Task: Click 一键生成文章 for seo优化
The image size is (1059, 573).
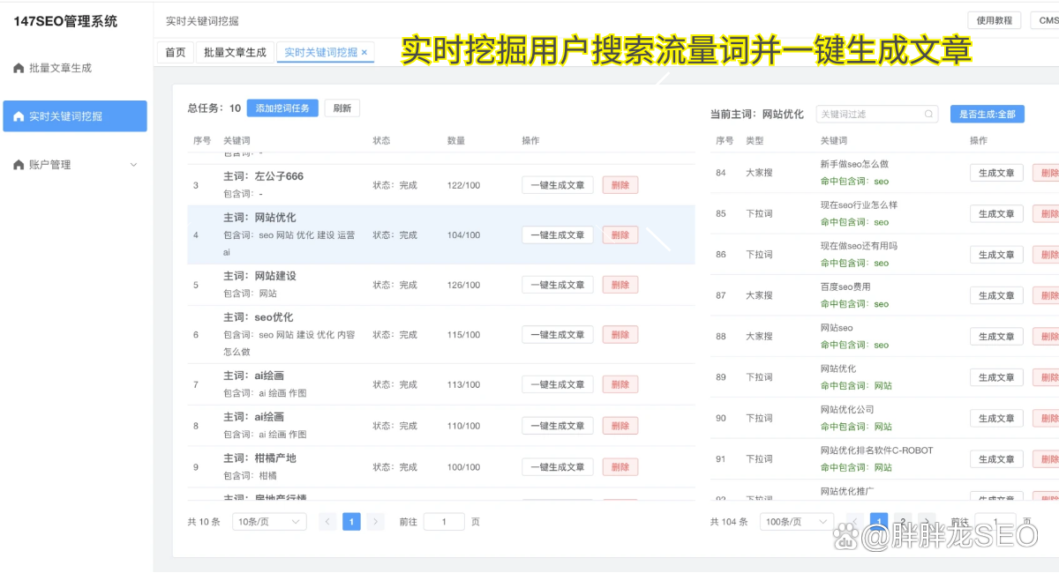Action: coord(558,335)
